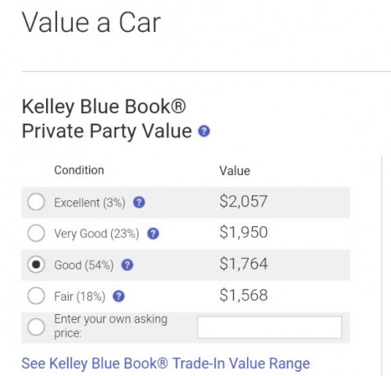
Task: Click the $2,057 Excellent value
Action: (243, 202)
